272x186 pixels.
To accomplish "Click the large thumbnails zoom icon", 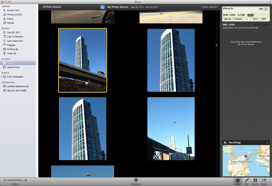I will [x=26, y=180].
